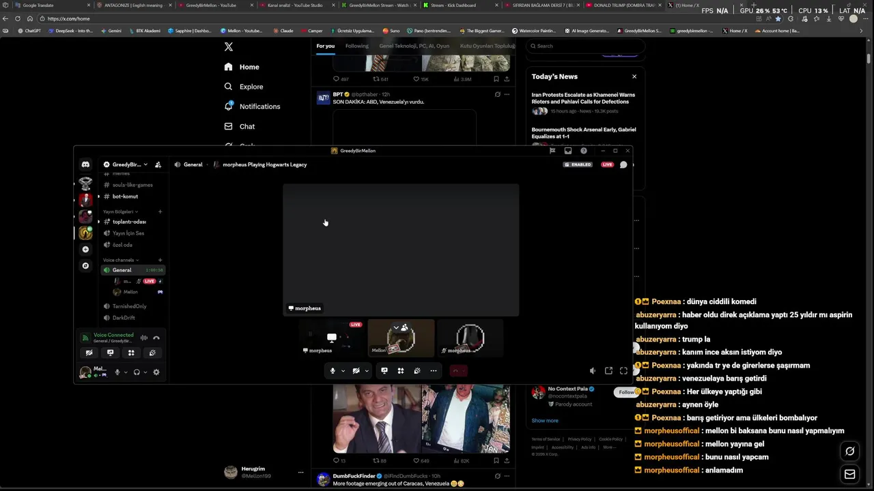Open Discord Discover compass icon
The image size is (874, 491).
coord(85,266)
